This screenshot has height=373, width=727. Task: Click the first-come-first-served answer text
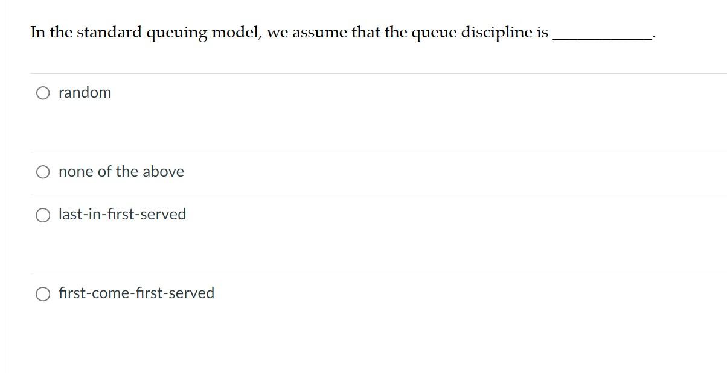coord(136,293)
